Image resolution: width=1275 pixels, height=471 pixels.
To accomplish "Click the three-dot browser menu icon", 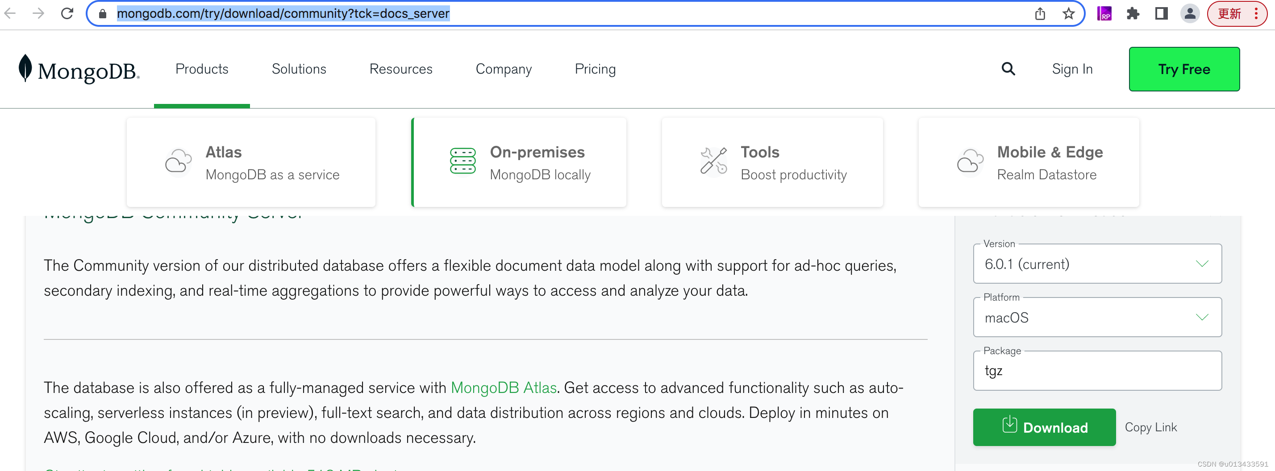I will [x=1256, y=13].
